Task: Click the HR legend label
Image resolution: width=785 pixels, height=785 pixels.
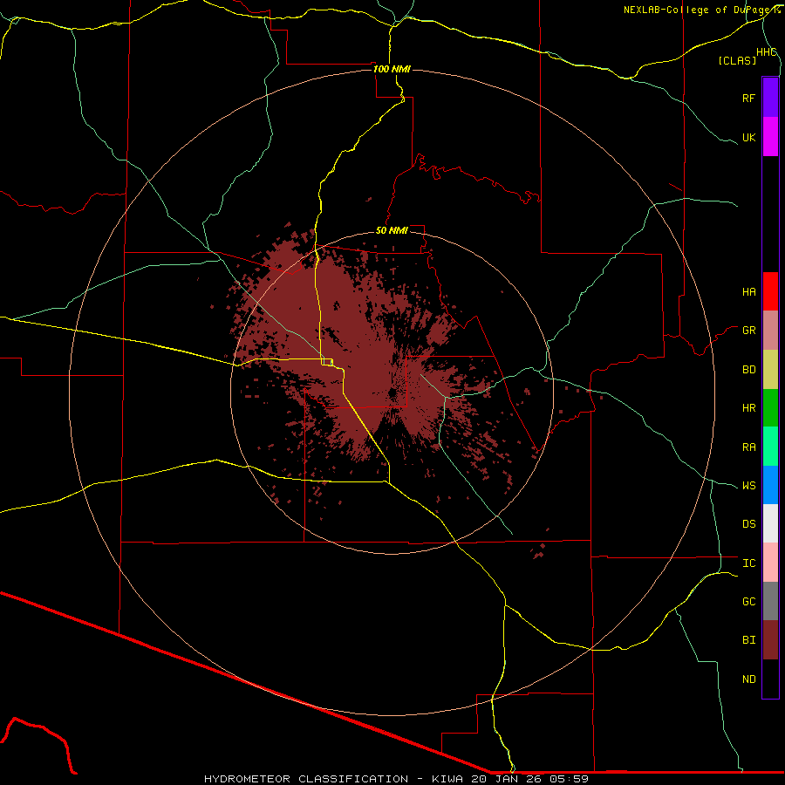Action: click(748, 408)
